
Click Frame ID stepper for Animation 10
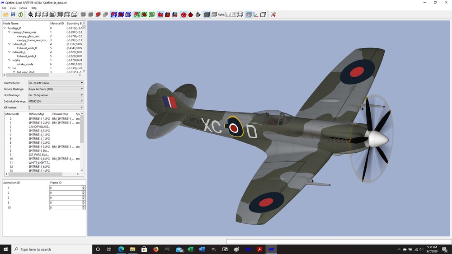[x=84, y=207]
